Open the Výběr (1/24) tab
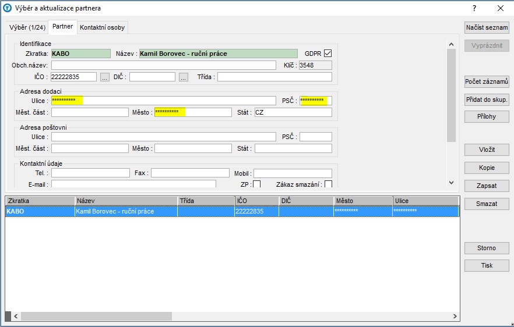 [x=27, y=27]
